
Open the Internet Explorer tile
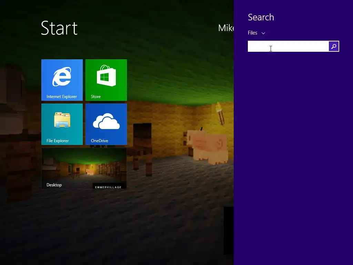(62, 80)
